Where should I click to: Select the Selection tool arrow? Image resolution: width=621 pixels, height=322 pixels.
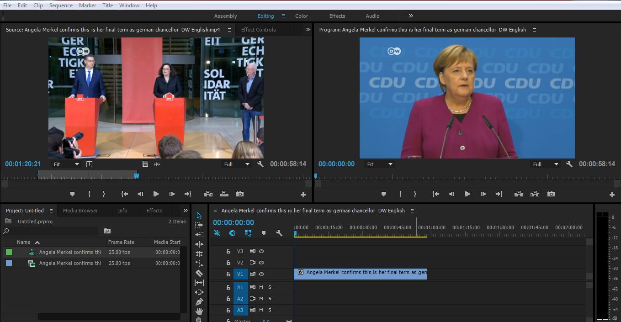click(x=199, y=216)
